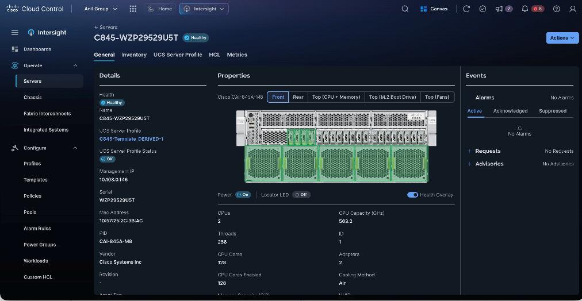Show the Rear server view

tap(298, 97)
